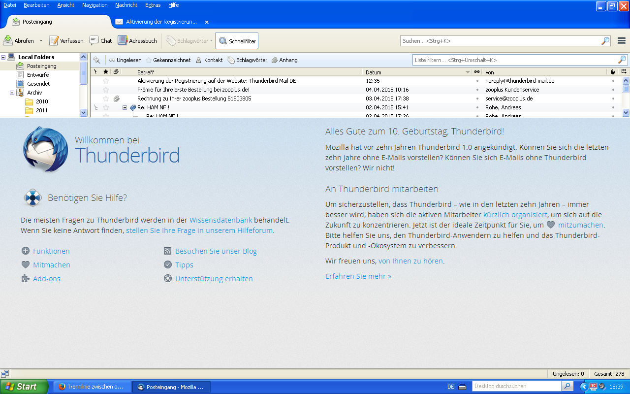Star the Rechnung zu Ihrer zooplus message
Viewport: 630px width, 394px height.
(106, 98)
